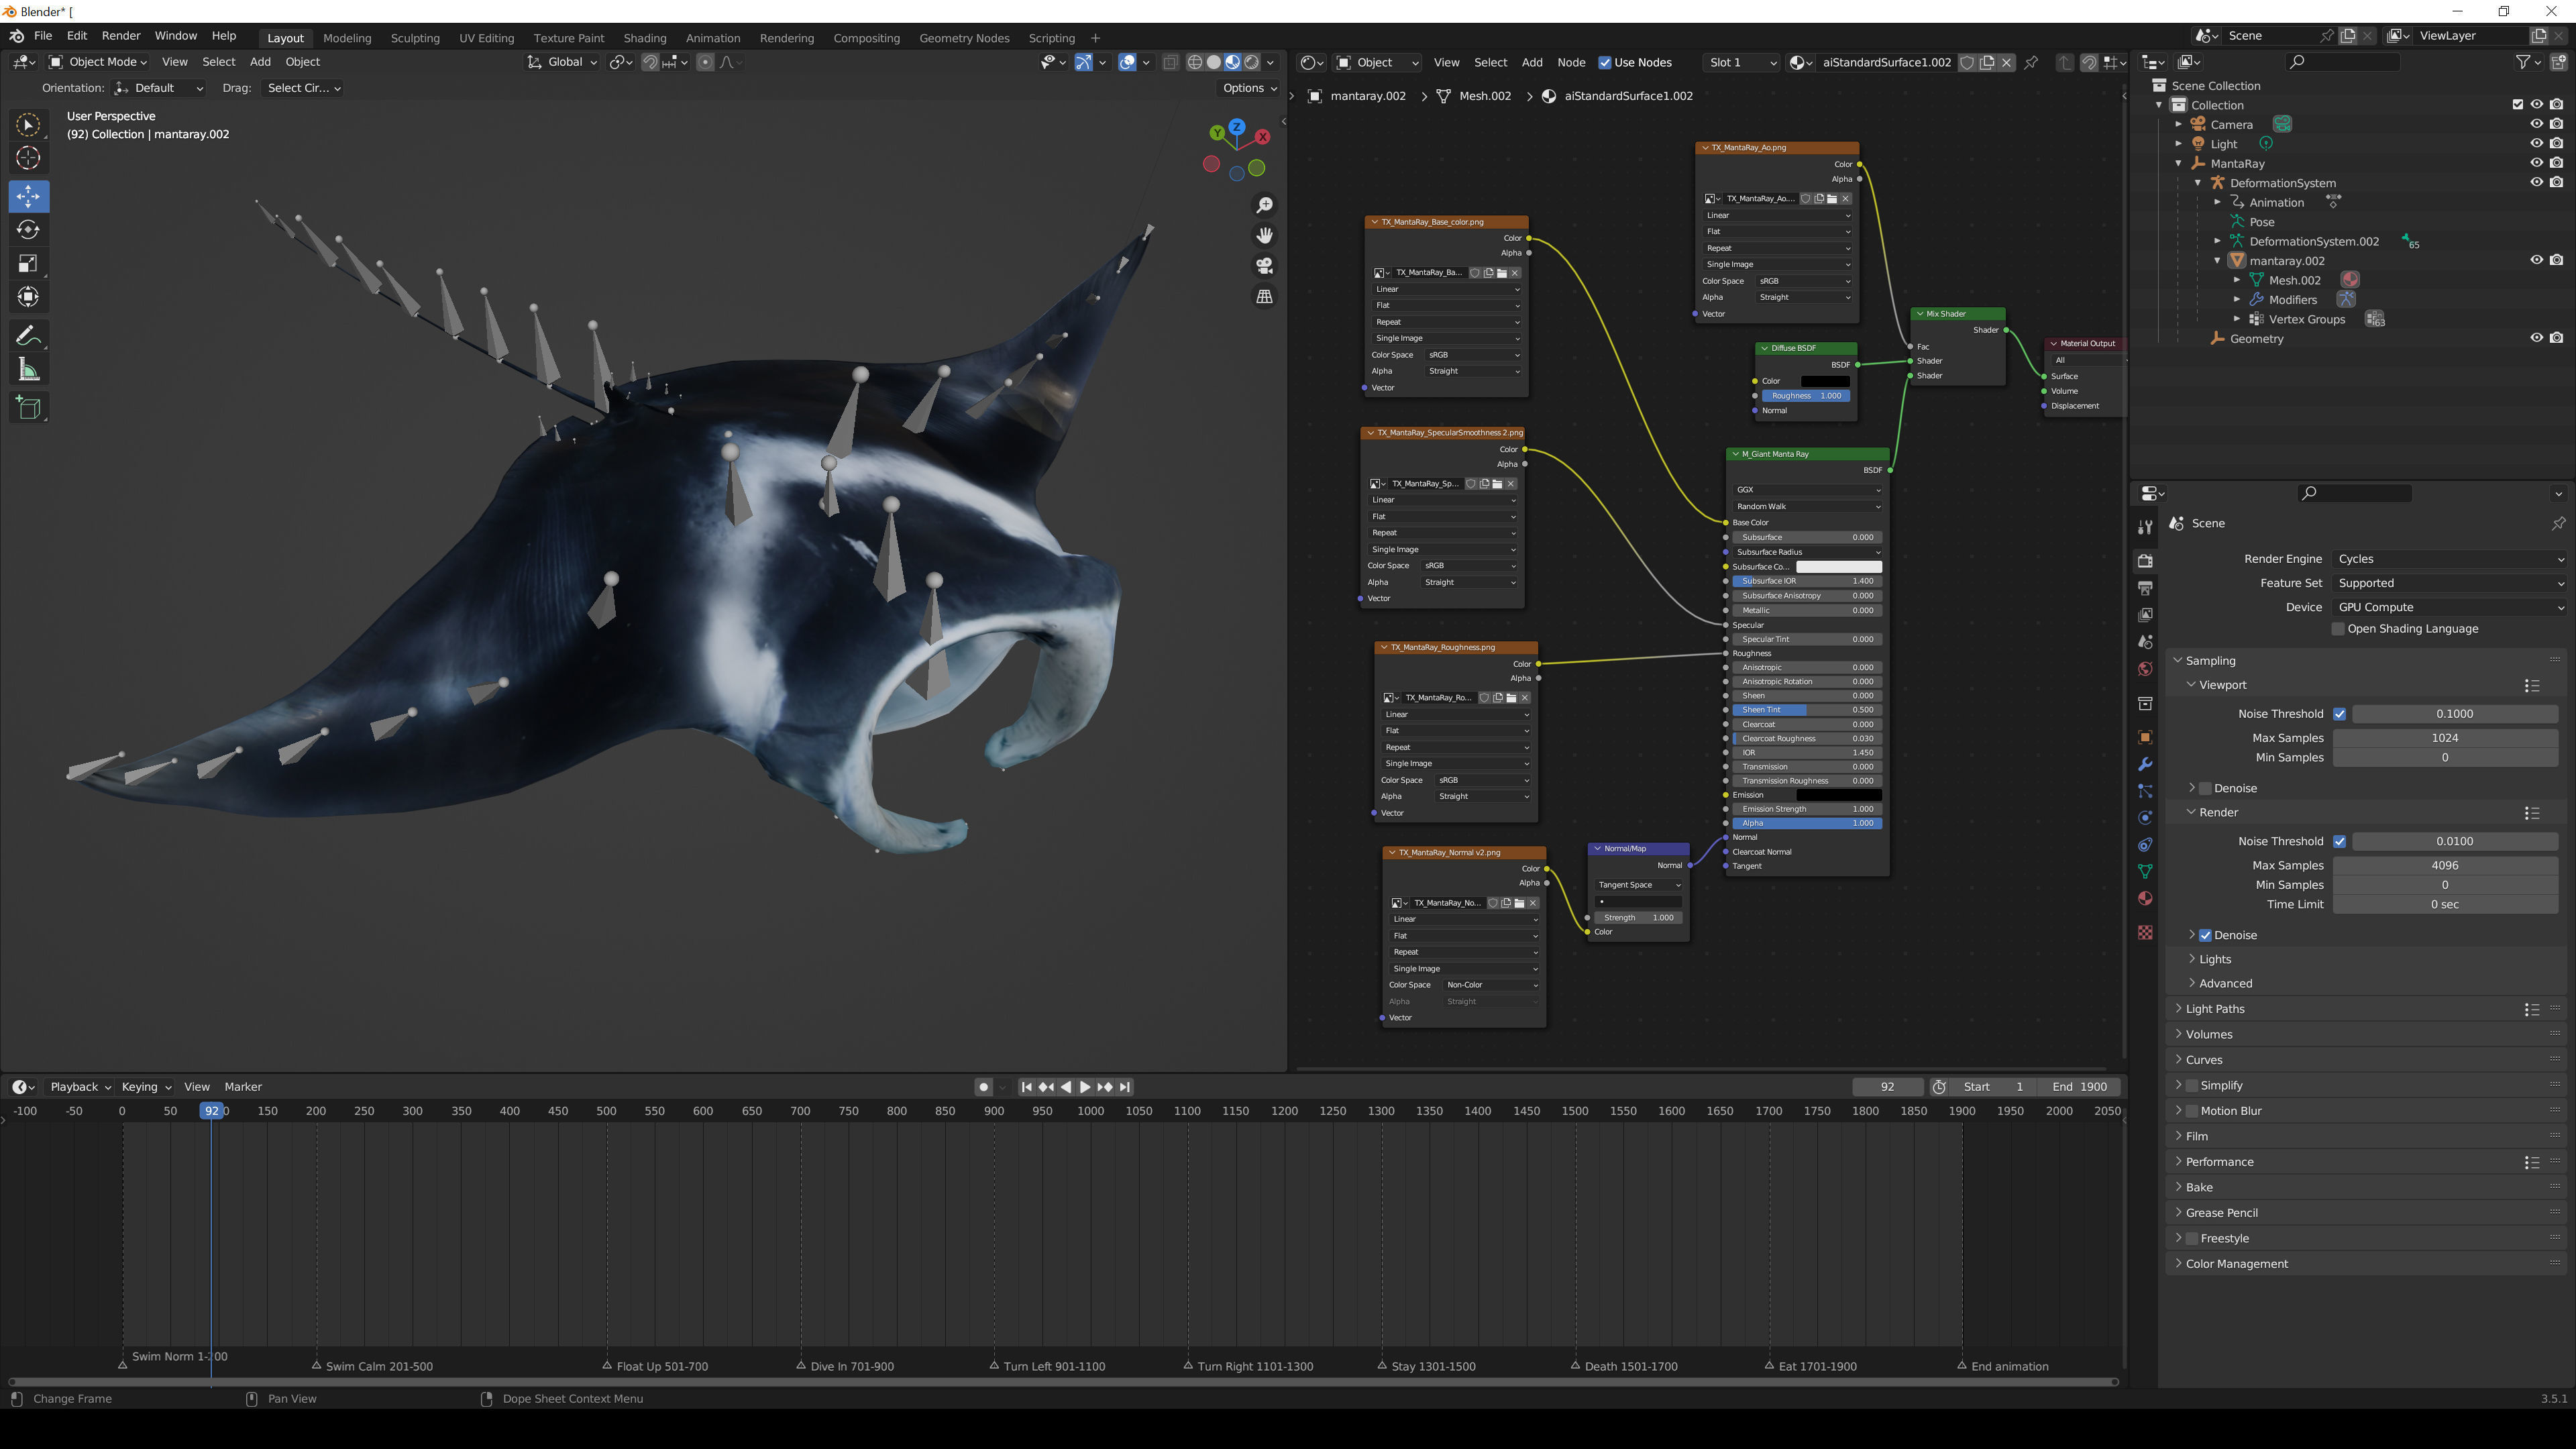This screenshot has height=1449, width=2576.
Task: Open the Render menu
Action: click(121, 36)
